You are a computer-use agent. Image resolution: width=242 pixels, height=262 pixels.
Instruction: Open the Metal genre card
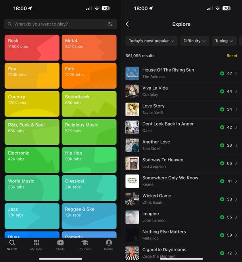89,48
